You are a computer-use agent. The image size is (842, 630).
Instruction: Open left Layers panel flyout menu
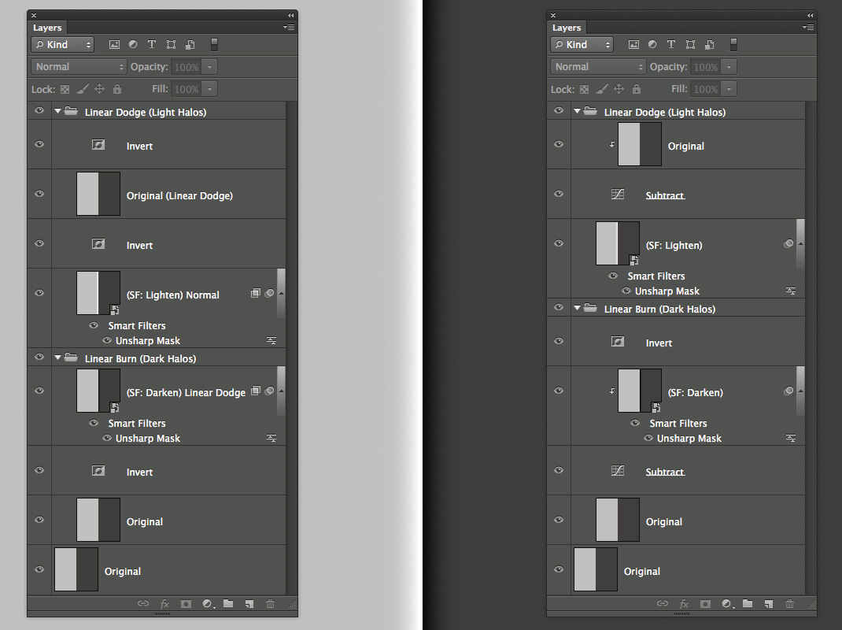pyautogui.click(x=289, y=27)
